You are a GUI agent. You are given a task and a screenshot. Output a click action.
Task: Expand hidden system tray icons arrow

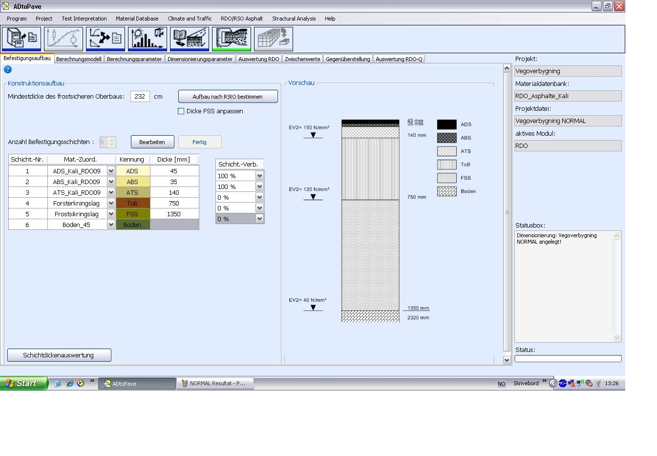(553, 383)
